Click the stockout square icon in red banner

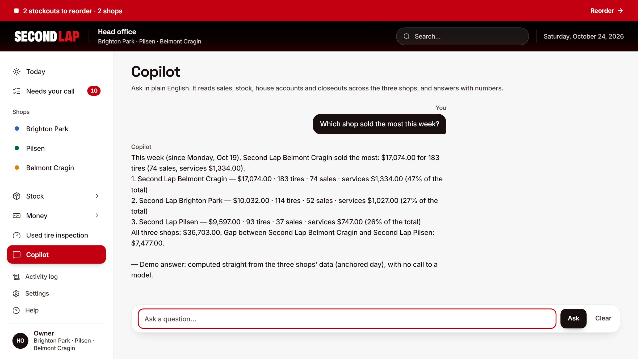[x=16, y=11]
